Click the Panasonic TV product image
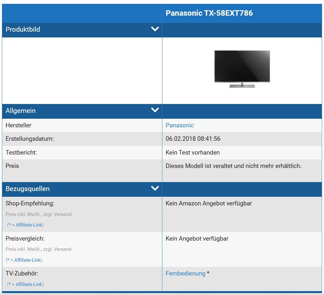This screenshot has width=324, height=295. (242, 69)
